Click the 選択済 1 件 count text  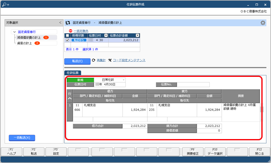click(90, 50)
